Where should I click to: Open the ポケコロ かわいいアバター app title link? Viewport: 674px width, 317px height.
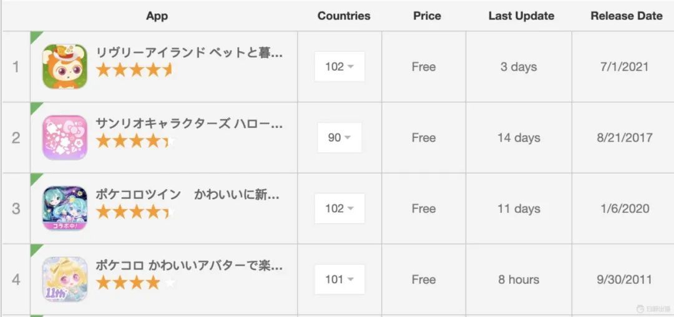pos(189,265)
